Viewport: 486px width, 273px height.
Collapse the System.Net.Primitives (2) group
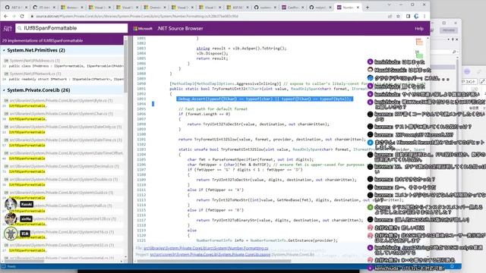pyautogui.click(x=4, y=50)
